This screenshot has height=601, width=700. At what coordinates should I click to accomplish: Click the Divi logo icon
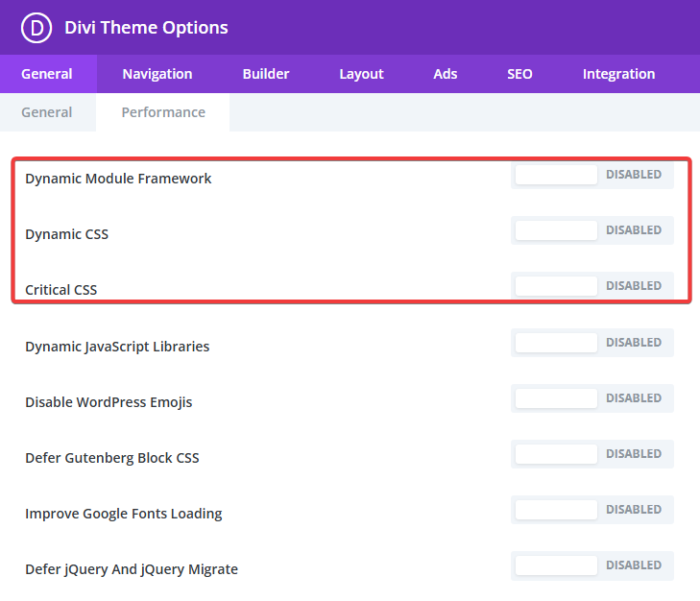pos(36,28)
